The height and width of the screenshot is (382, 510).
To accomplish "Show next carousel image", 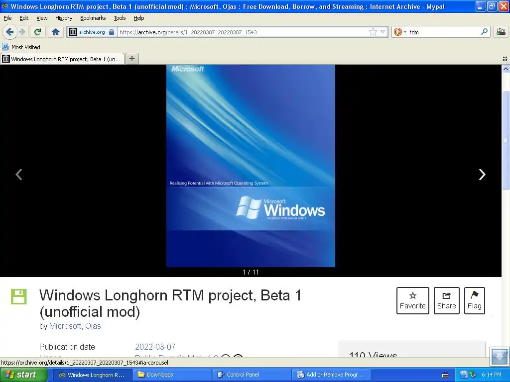I will 482,175.
